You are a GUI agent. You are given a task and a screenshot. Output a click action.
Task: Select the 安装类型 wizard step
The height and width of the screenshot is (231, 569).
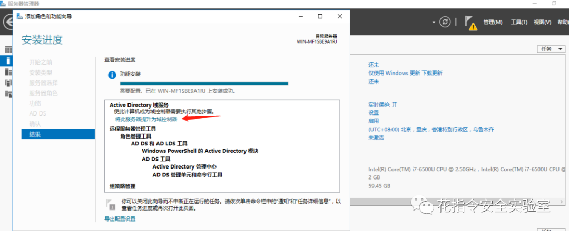pos(40,72)
